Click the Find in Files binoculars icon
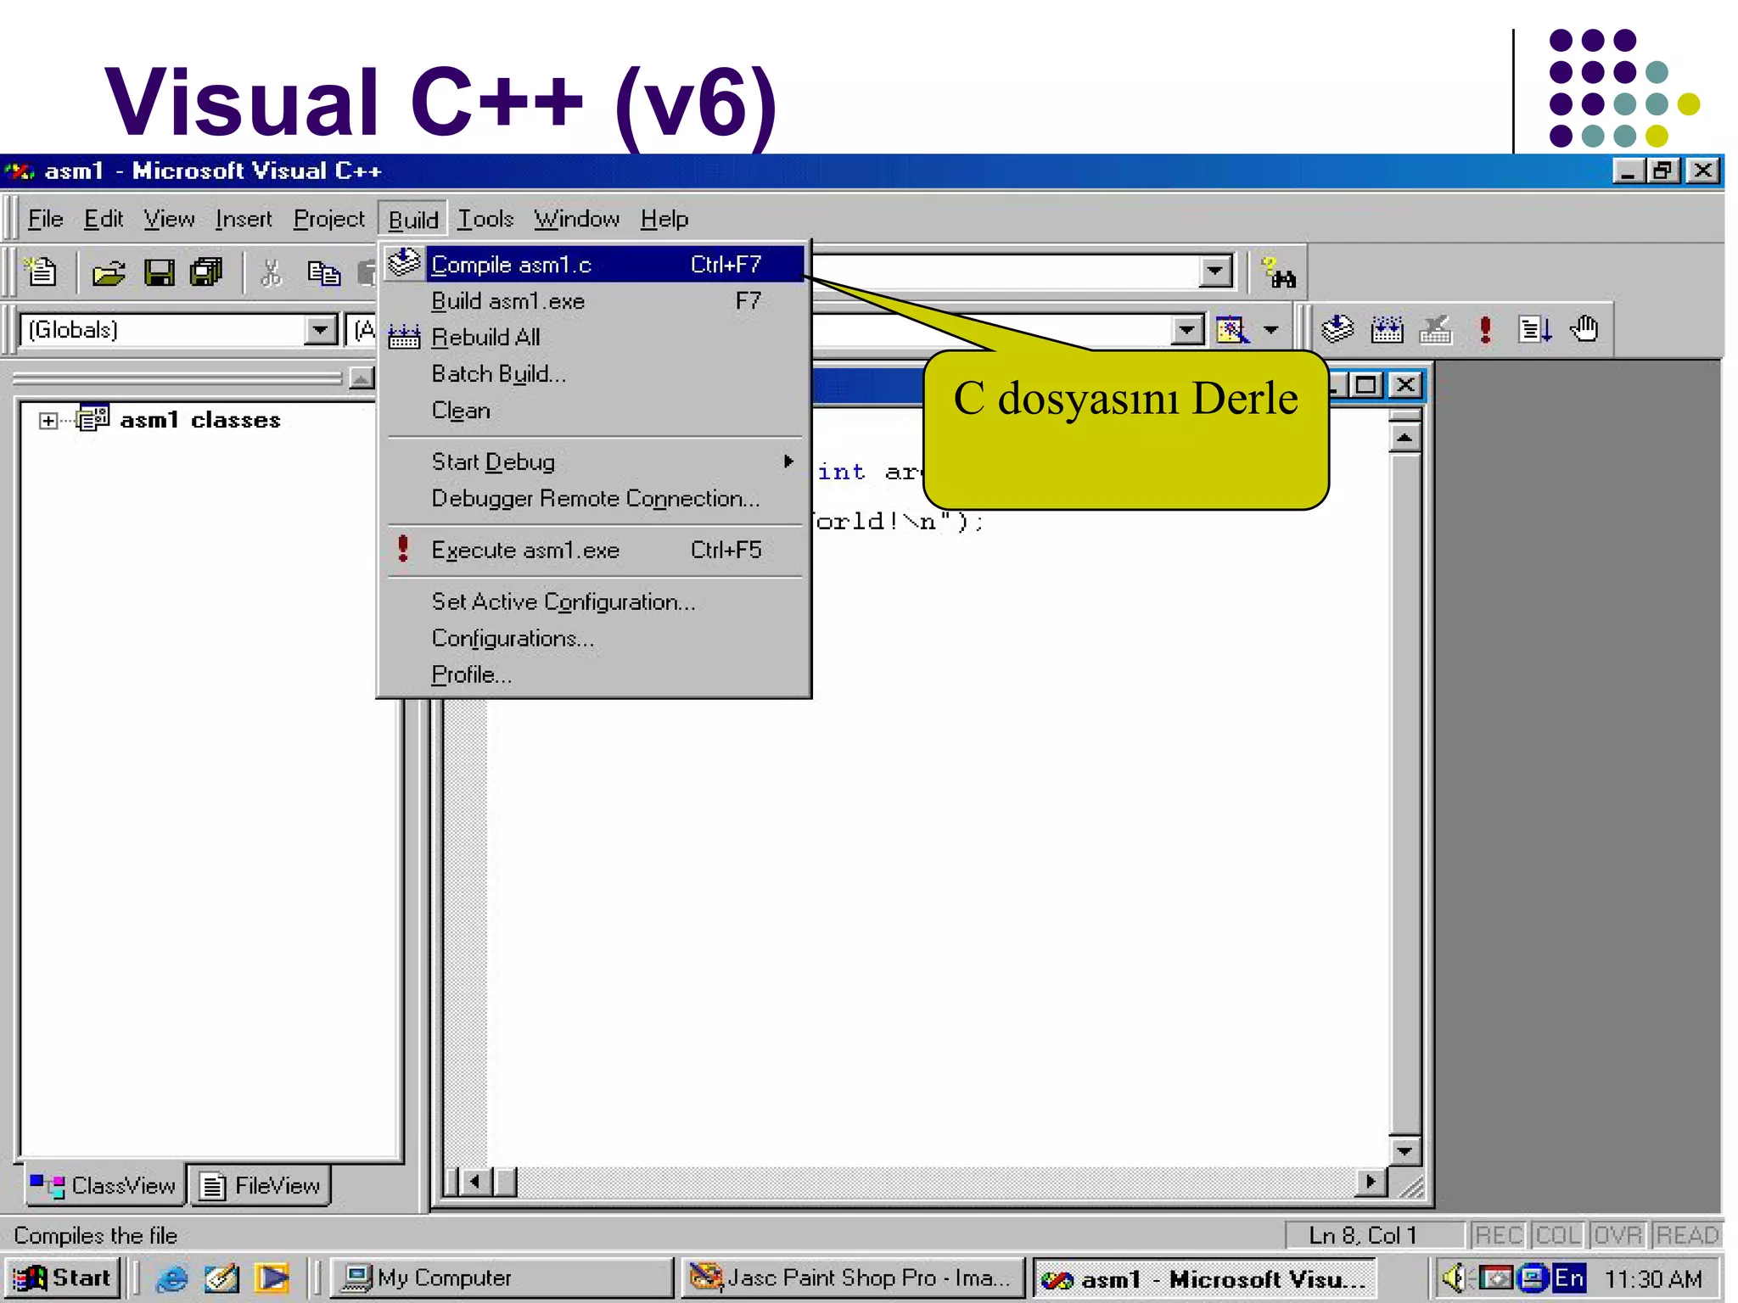Image resolution: width=1738 pixels, height=1303 pixels. [1278, 272]
